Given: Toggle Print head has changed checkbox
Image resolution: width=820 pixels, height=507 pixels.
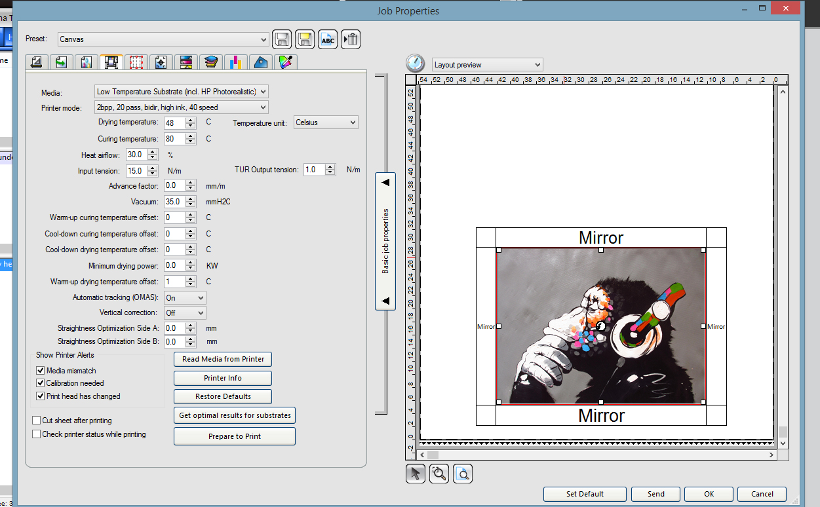Looking at the screenshot, I should (x=40, y=396).
